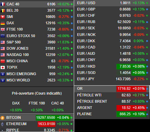
Task: Click the Belgian flag icon beside BEL 20
Action: (x=3, y=10)
